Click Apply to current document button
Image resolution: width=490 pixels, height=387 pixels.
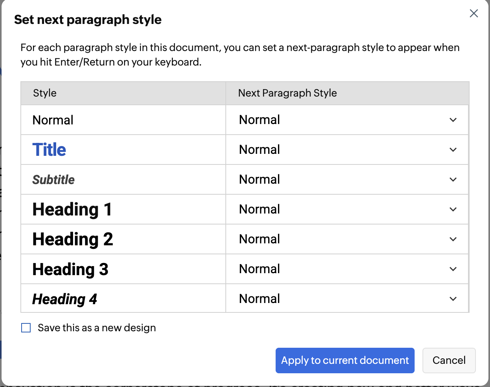point(345,360)
